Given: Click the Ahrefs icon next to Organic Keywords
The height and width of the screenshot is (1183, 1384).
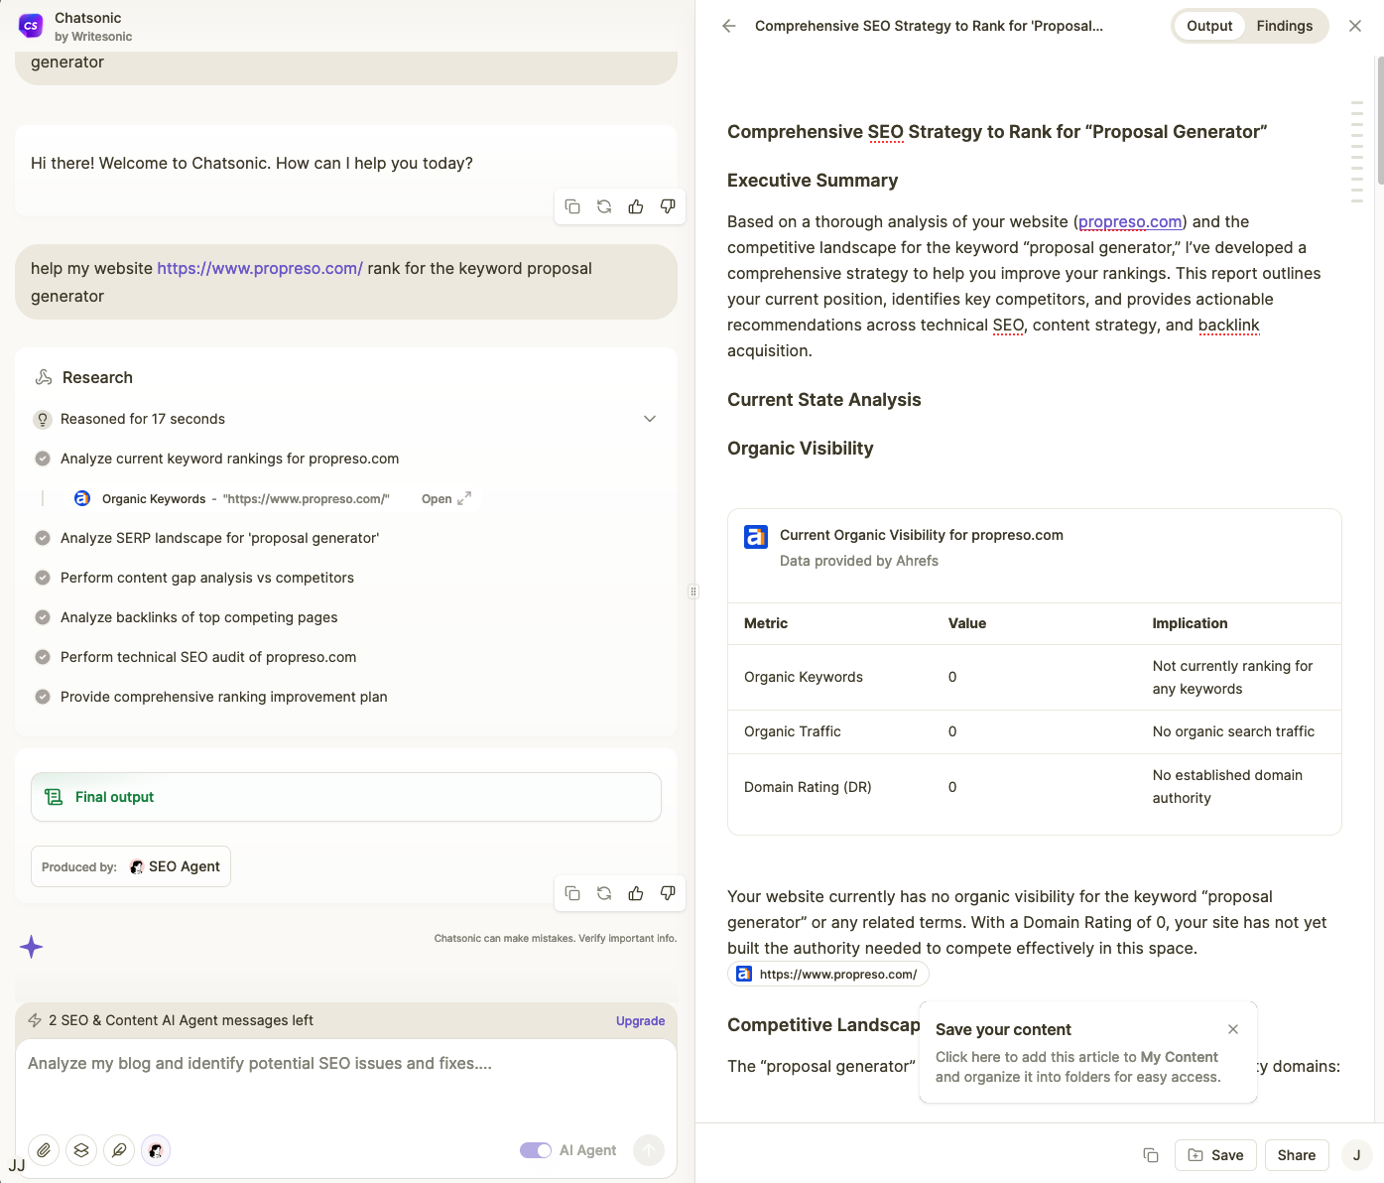Looking at the screenshot, I should [x=82, y=498].
